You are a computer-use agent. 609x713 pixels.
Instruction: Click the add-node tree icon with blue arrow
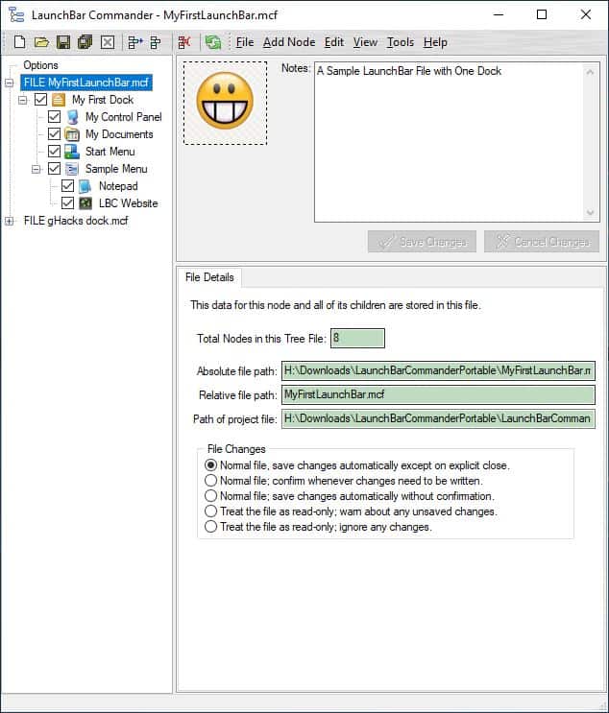point(134,42)
